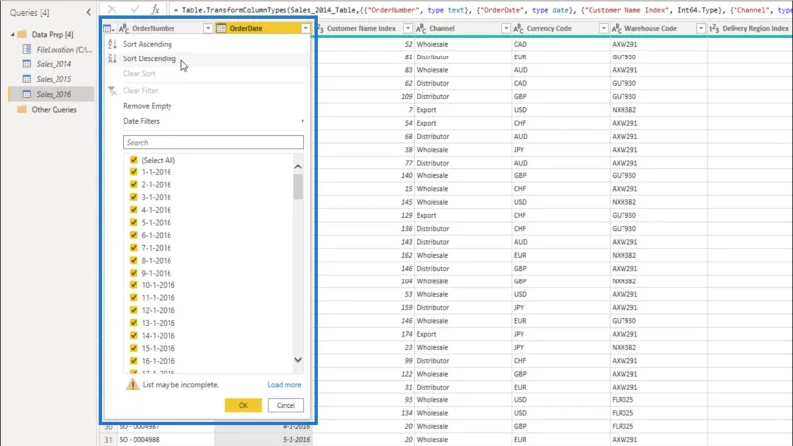
Task: Click the Clear Filter funnel icon
Action: tap(112, 91)
